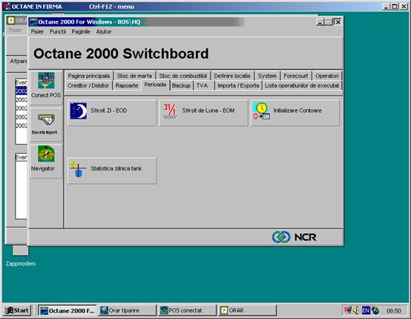
Task: Open the Start menu
Action: [x=17, y=310]
